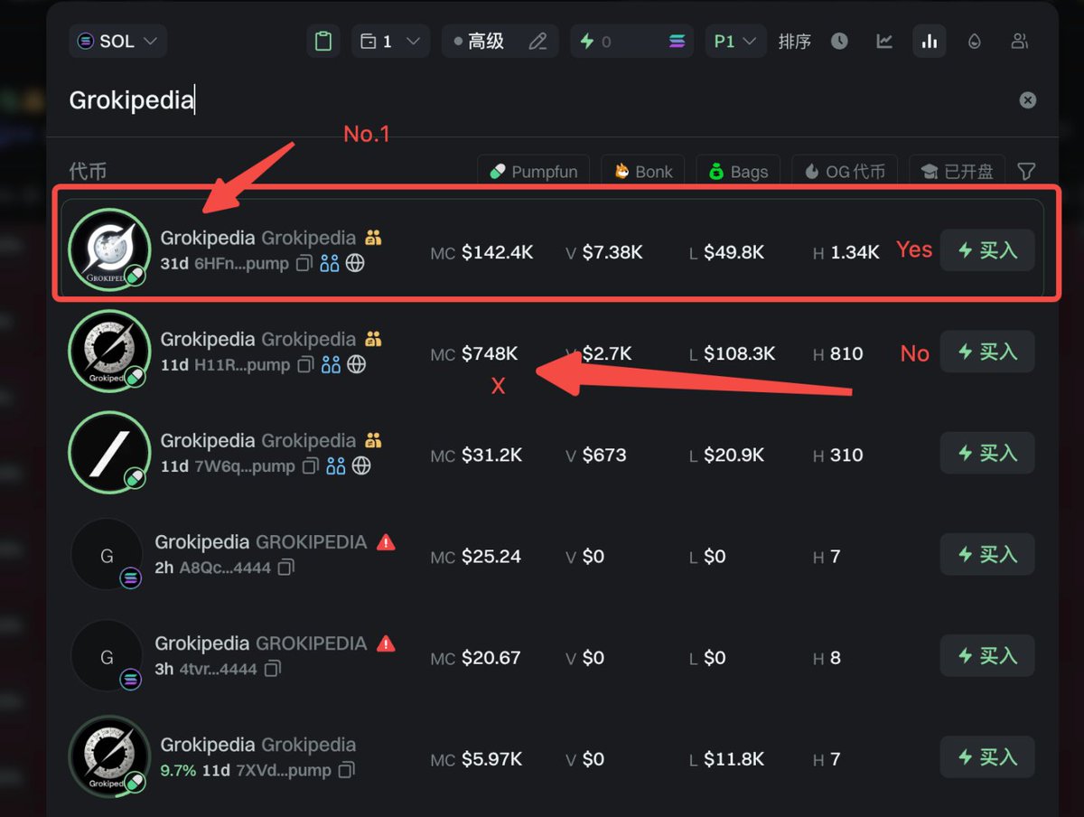Click the yellow group badge on 31d Grokipedia row
Image resolution: width=1084 pixels, height=817 pixels.
click(373, 238)
